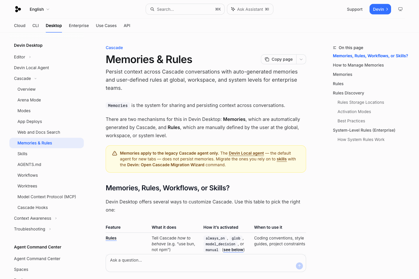Click the blue Devin button
419x279 pixels.
(x=380, y=9)
